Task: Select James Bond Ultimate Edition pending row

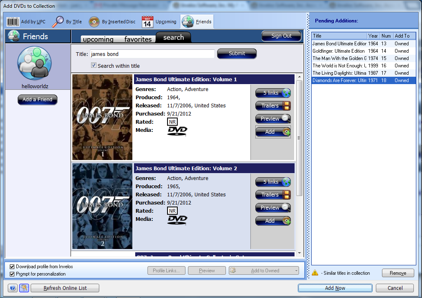Action: pyautogui.click(x=364, y=44)
